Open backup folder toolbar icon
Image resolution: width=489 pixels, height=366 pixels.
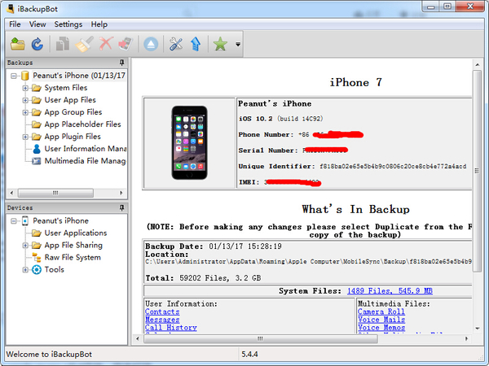pos(18,44)
